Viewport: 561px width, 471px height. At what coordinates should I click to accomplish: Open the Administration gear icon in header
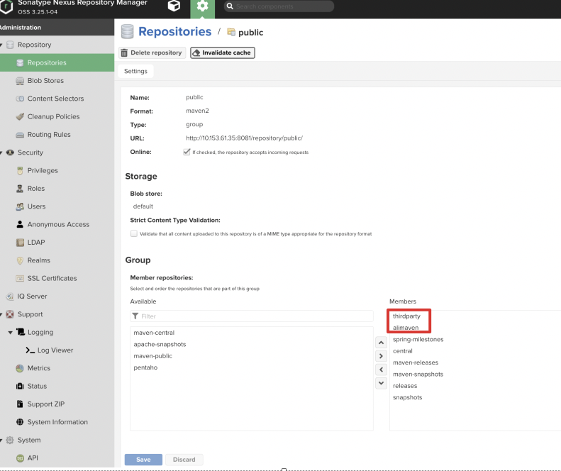click(x=203, y=6)
